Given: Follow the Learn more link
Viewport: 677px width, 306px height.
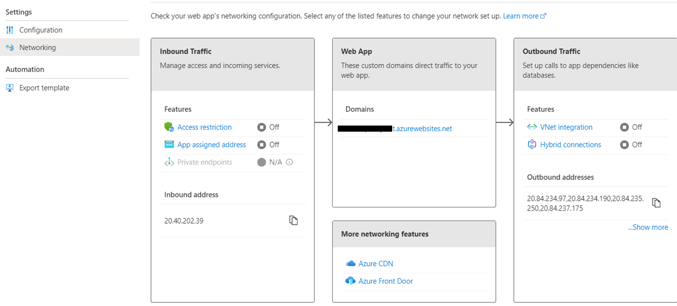Looking at the screenshot, I should click(x=520, y=16).
